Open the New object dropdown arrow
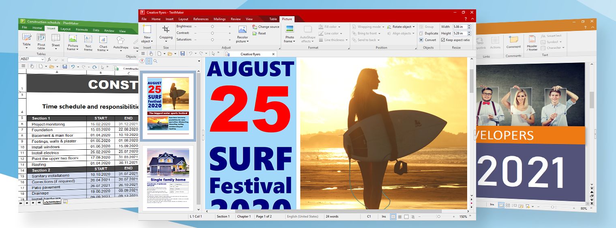The image size is (616, 228). [152, 41]
